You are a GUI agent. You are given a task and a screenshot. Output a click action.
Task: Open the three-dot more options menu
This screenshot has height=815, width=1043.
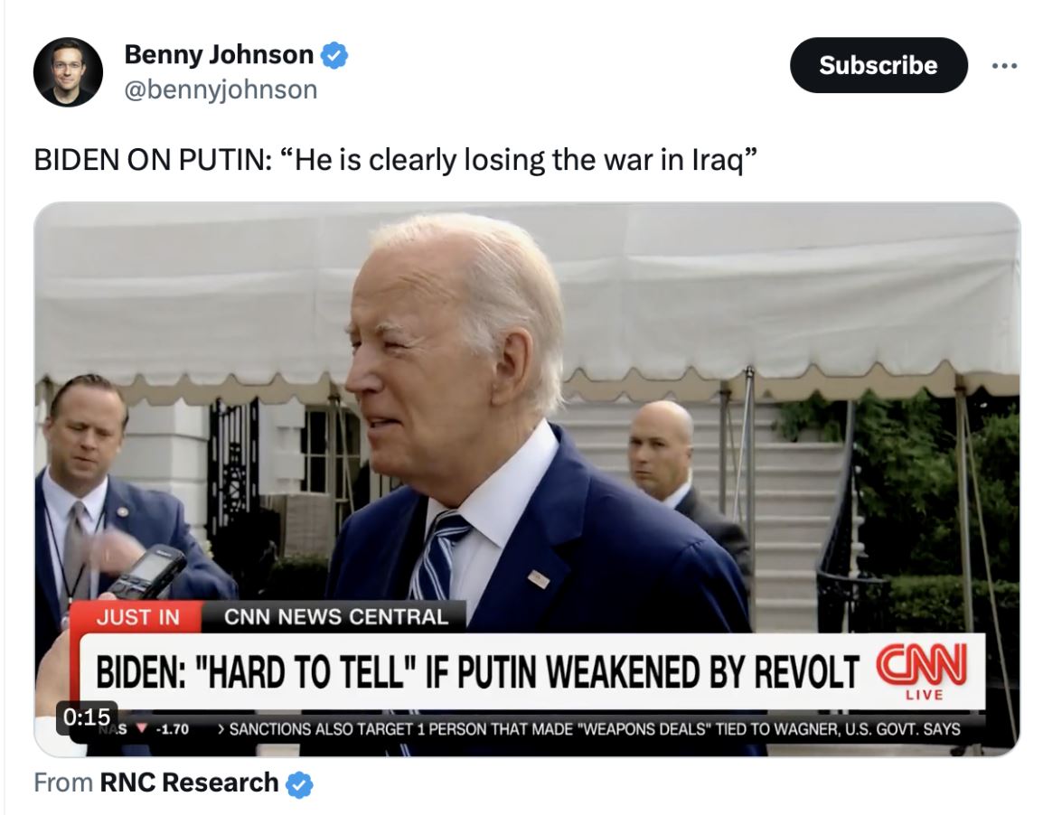click(x=1004, y=65)
